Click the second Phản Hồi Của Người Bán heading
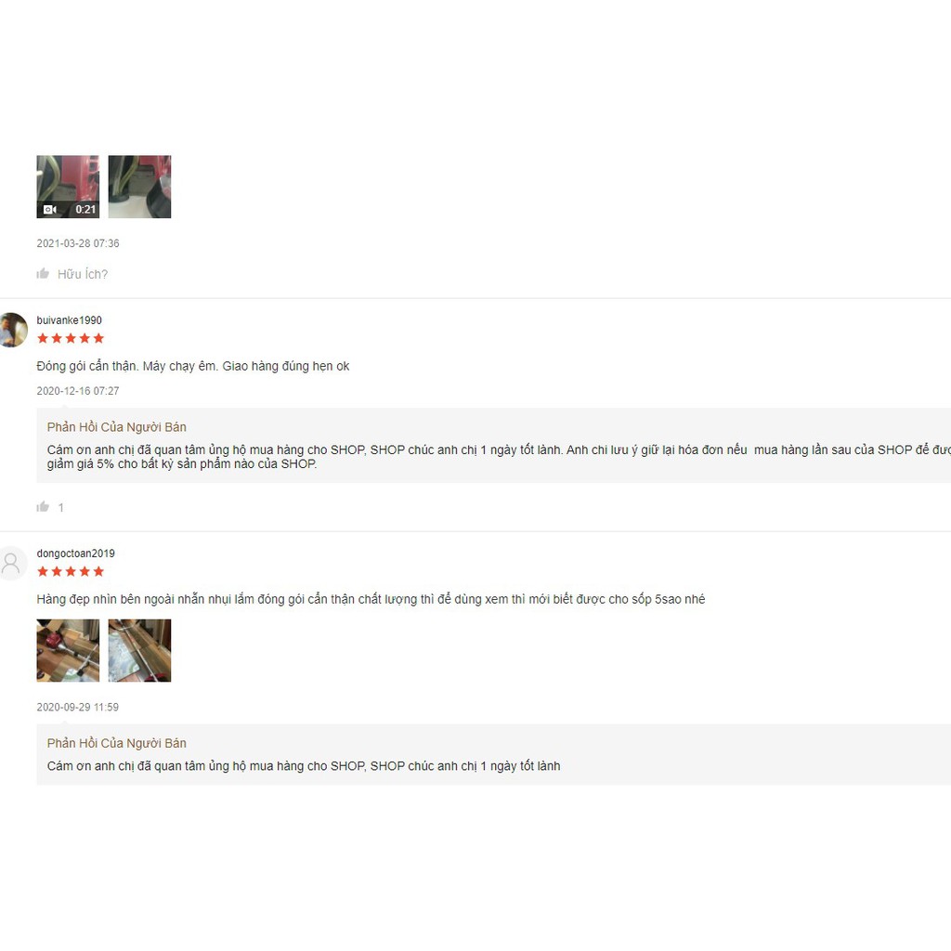This screenshot has width=951, height=951. pos(116,743)
